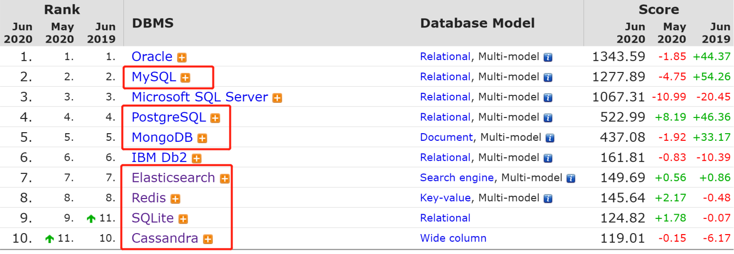734x254 pixels.
Task: Open the Microsoft SQL Server link
Action: coord(200,97)
